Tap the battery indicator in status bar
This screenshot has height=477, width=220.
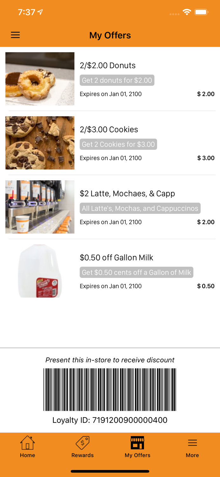pyautogui.click(x=201, y=12)
